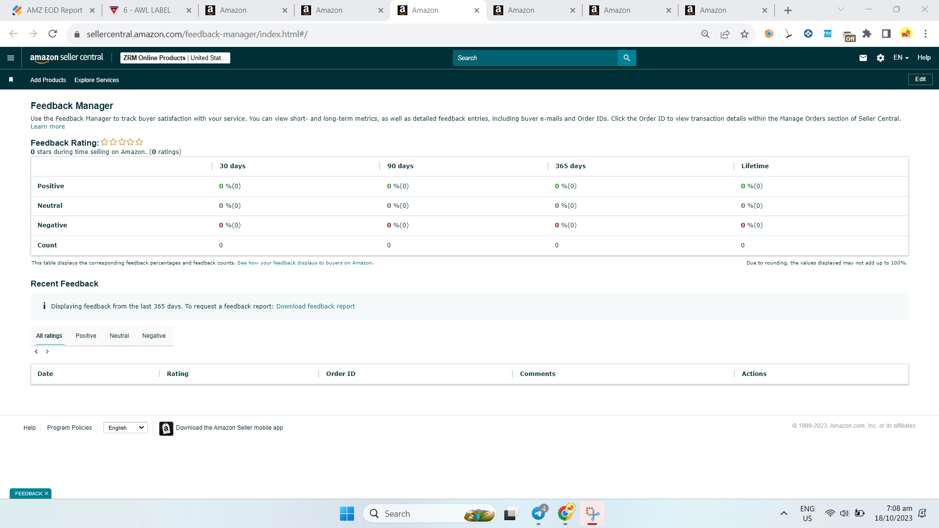939x528 pixels.
Task: Click the FEEDBACK widget button
Action: (28, 494)
